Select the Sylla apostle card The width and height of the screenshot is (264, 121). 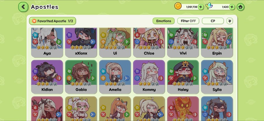pos(217,77)
